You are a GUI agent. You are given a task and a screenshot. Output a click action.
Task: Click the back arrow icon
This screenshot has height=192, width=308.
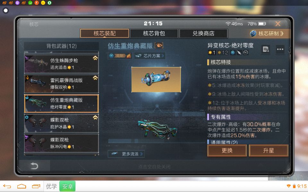coord(34,166)
